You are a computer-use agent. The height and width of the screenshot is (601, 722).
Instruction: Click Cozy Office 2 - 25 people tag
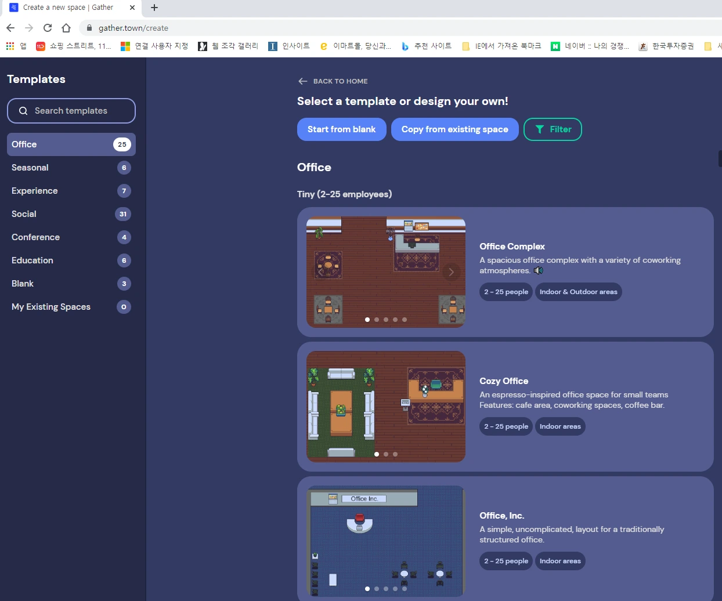(x=506, y=426)
